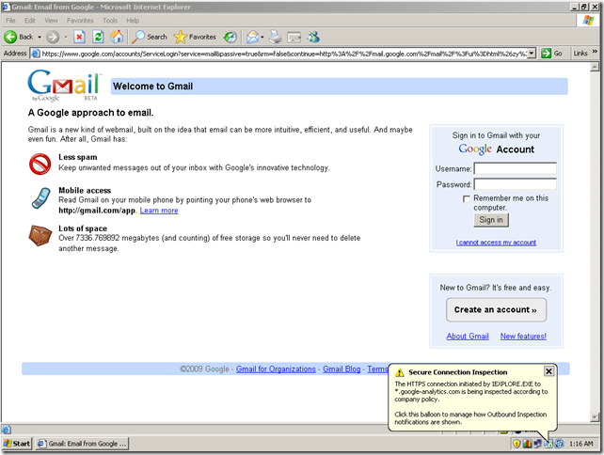Open Gmail for Organizations link
This screenshot has height=455, width=604.
pos(276,369)
